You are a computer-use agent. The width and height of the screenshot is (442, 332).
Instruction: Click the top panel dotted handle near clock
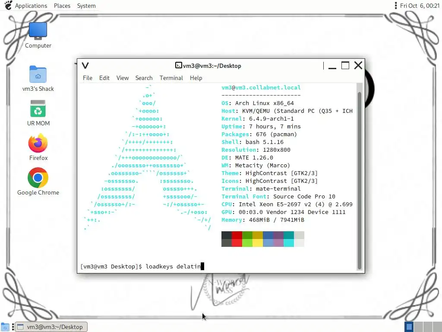[x=395, y=6]
